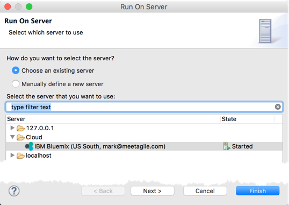Select the 127.0.0.1 tree row

click(x=144, y=128)
